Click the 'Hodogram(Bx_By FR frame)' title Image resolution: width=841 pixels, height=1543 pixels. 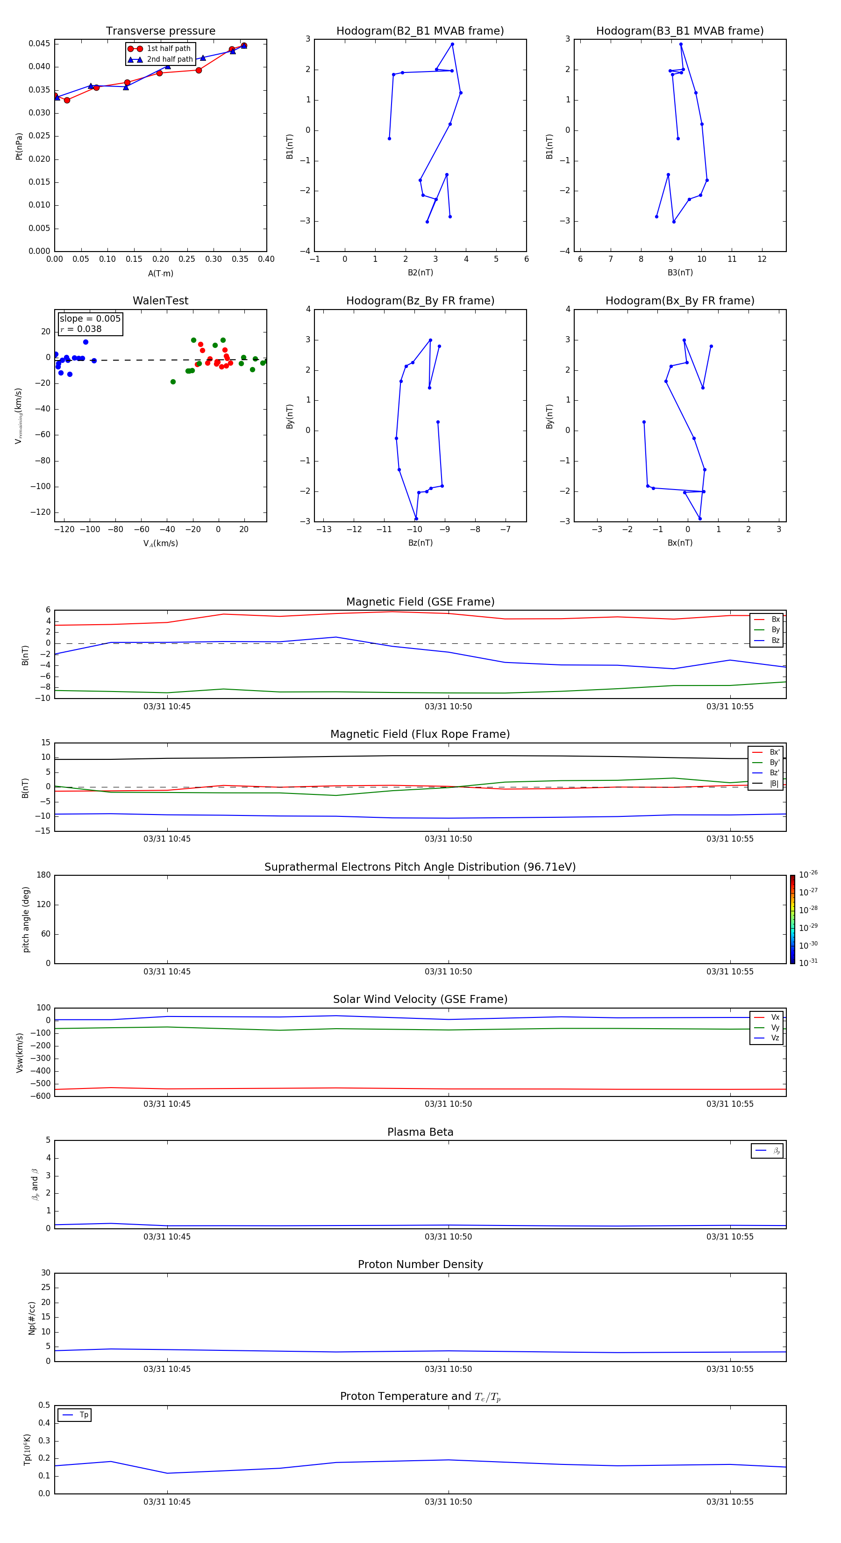680,301
